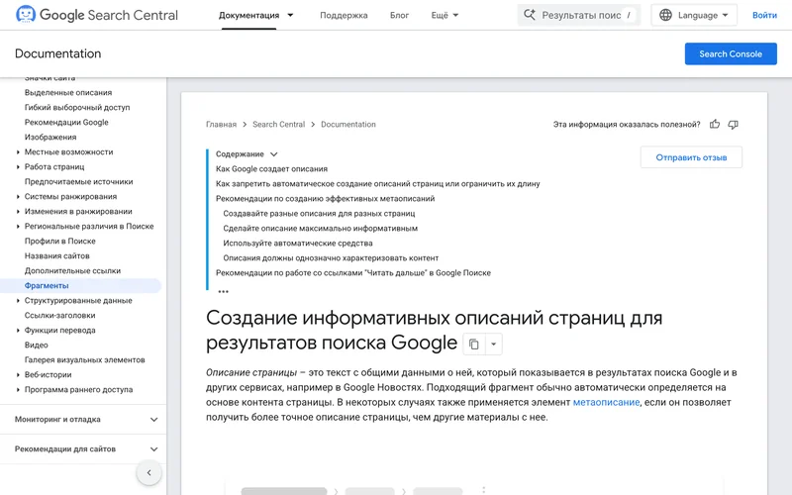
Task: Click the Войти sign-in link
Action: pyautogui.click(x=764, y=15)
